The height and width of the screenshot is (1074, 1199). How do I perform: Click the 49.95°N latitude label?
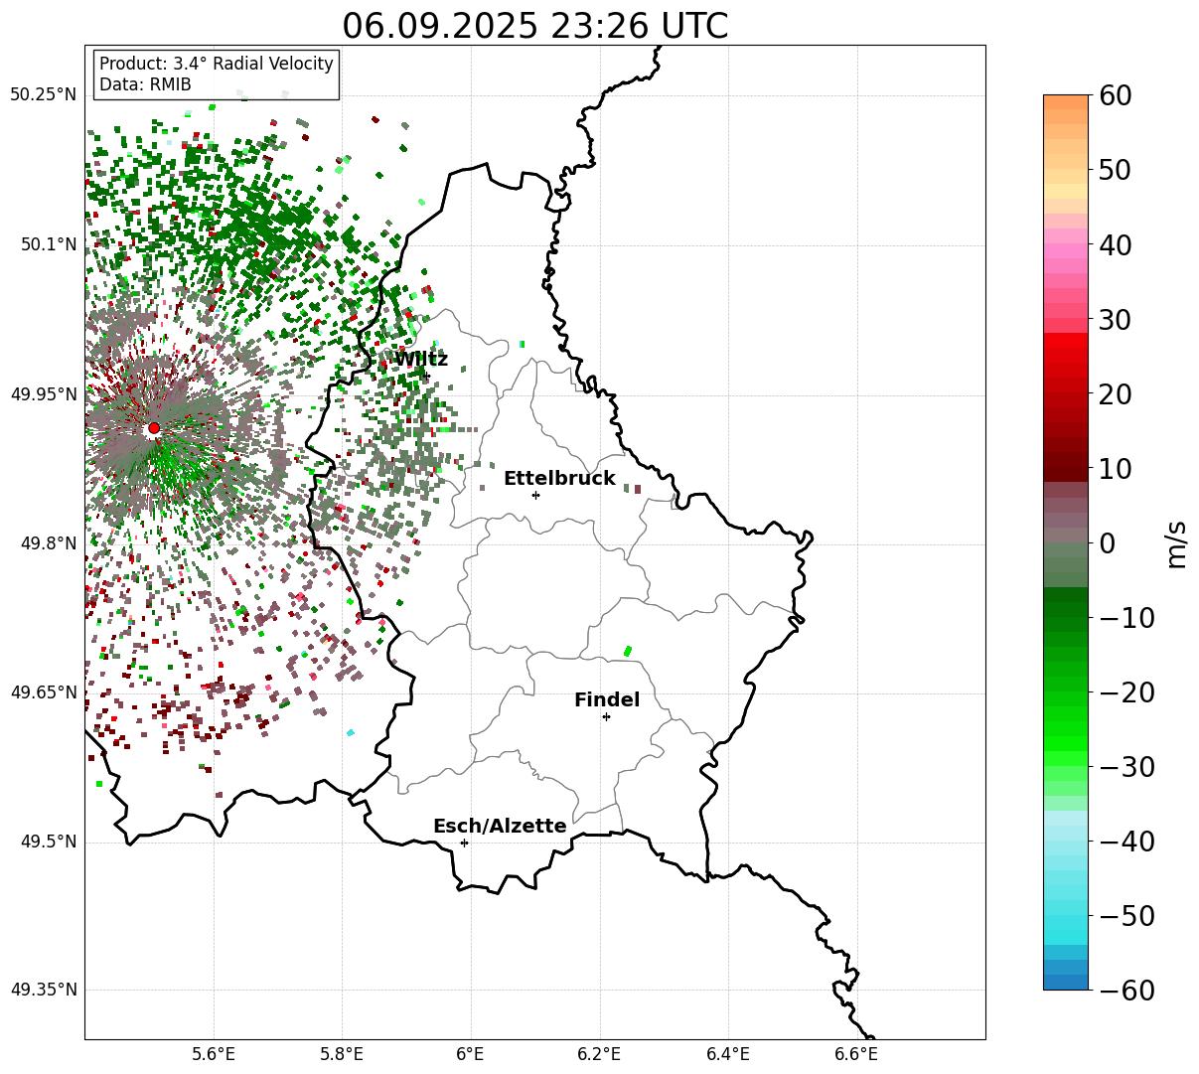(x=43, y=394)
